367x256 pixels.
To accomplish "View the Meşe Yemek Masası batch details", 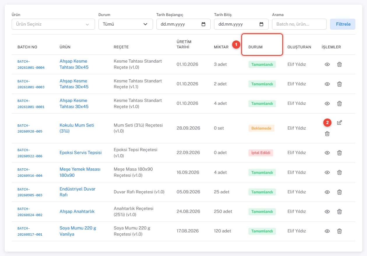I will (x=327, y=172).
